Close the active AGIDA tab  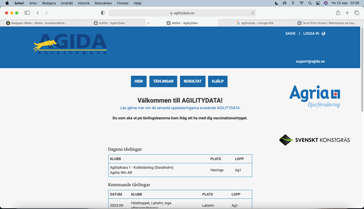149,23
